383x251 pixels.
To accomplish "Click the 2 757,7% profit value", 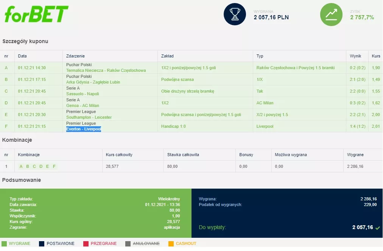I will [x=362, y=17].
